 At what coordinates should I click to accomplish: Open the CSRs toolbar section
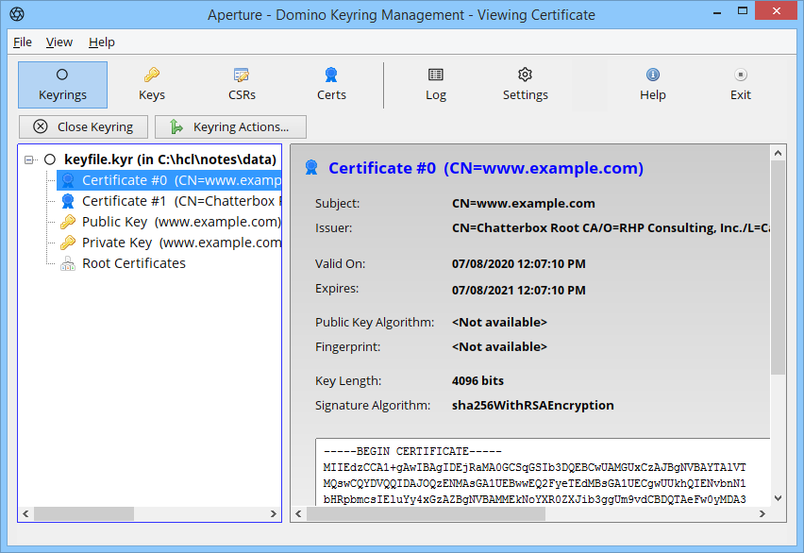click(242, 85)
